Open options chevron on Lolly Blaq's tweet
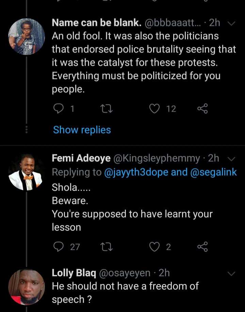 pyautogui.click(x=231, y=274)
